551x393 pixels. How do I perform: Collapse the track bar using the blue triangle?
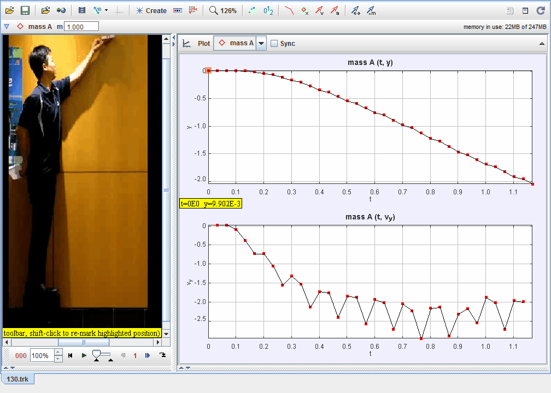click(7, 26)
